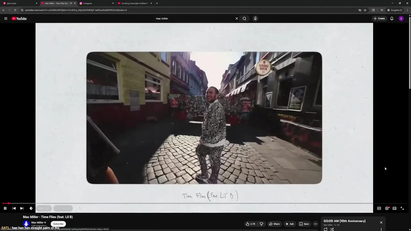Image resolution: width=411 pixels, height=231 pixels.
Task: Open GO:OD AM (10th Anniversary) playlist title
Action: [x=344, y=221]
